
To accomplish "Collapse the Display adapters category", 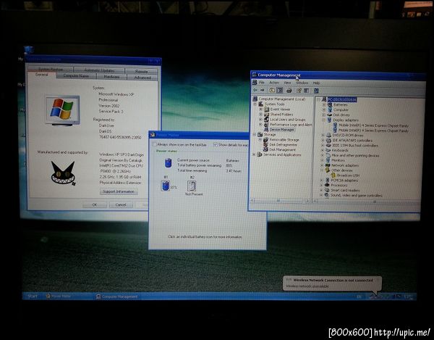I will coord(323,120).
